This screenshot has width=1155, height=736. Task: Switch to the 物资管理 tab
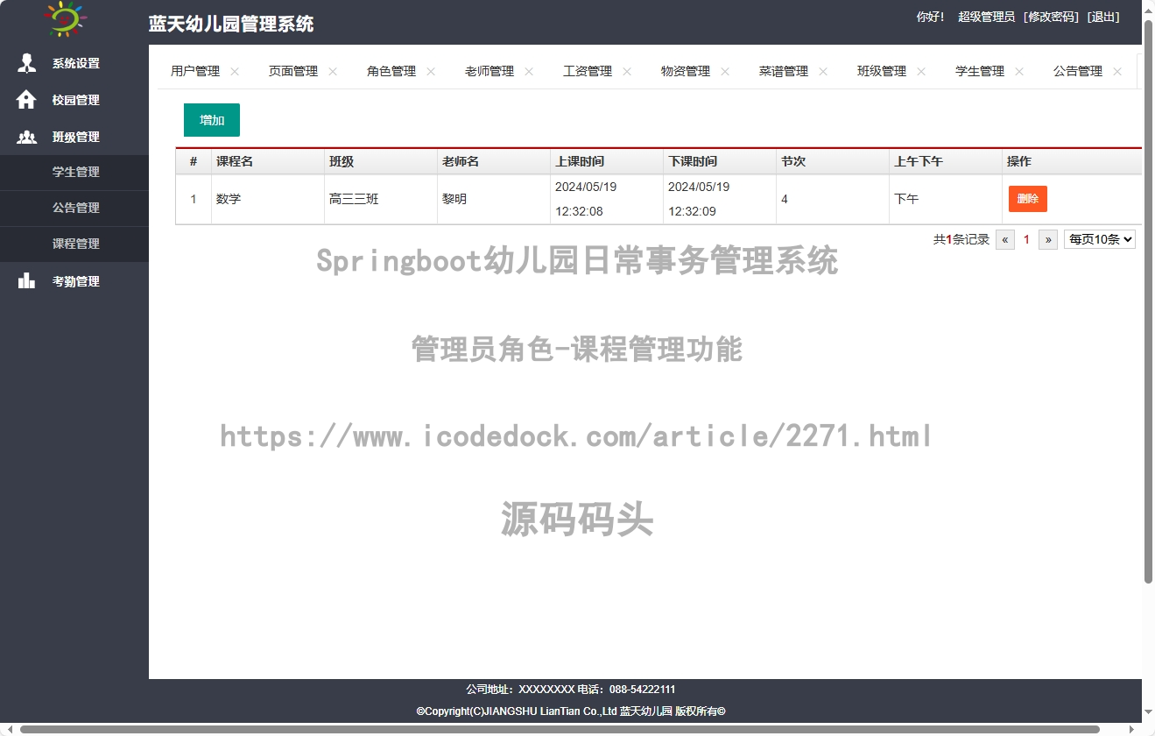(x=686, y=72)
